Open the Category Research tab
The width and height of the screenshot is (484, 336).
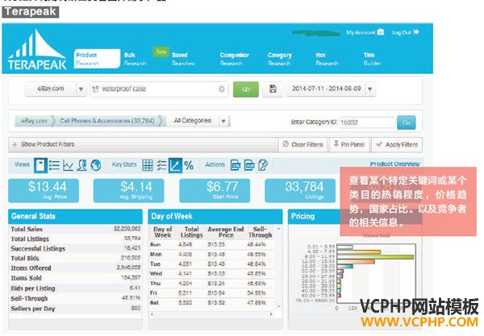[280, 59]
